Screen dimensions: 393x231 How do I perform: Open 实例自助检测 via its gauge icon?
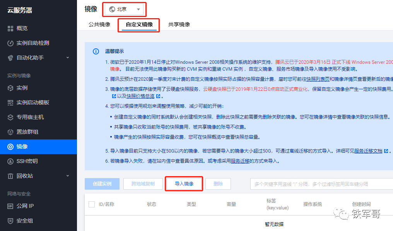(x=10, y=43)
